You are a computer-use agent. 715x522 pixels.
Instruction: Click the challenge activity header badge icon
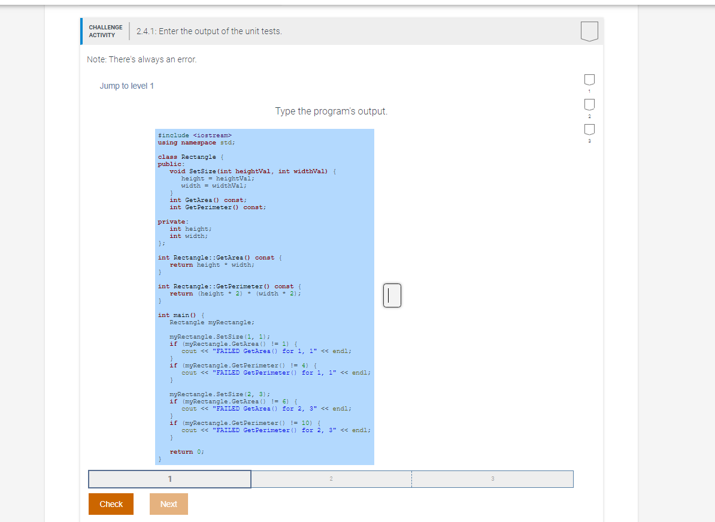(x=589, y=31)
